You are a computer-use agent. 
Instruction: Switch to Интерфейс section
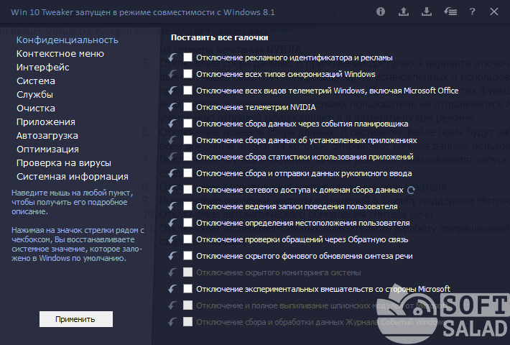point(42,68)
